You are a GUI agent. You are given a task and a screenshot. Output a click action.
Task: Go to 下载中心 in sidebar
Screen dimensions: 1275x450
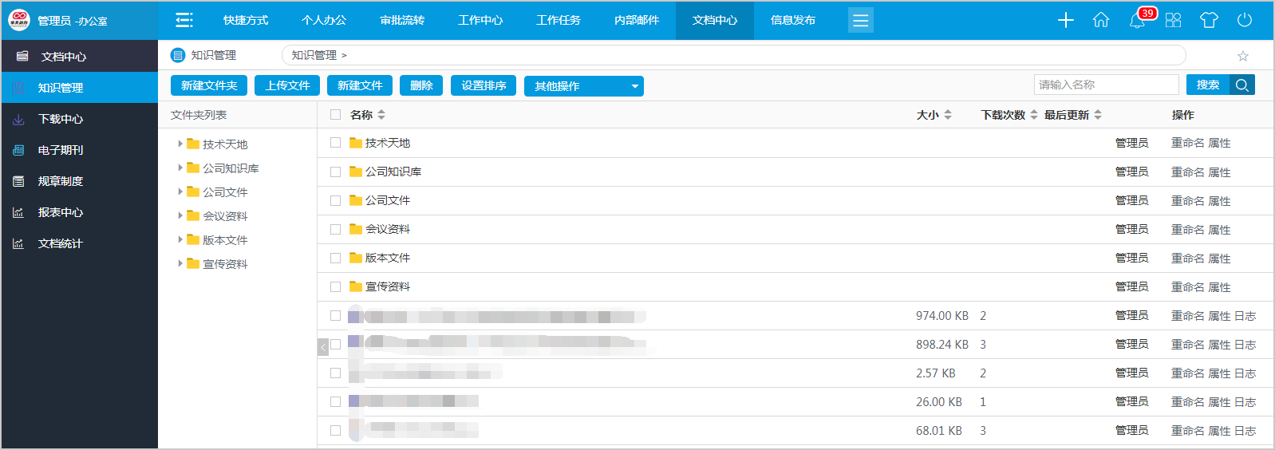tap(61, 119)
